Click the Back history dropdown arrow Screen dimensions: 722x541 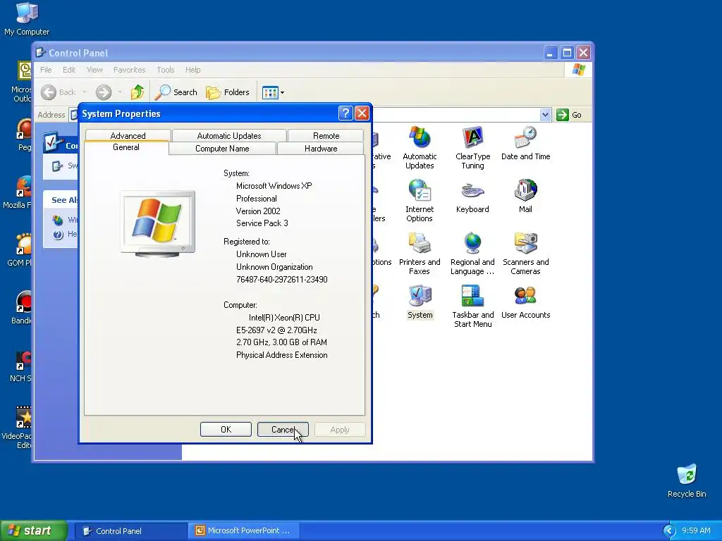[x=85, y=92]
